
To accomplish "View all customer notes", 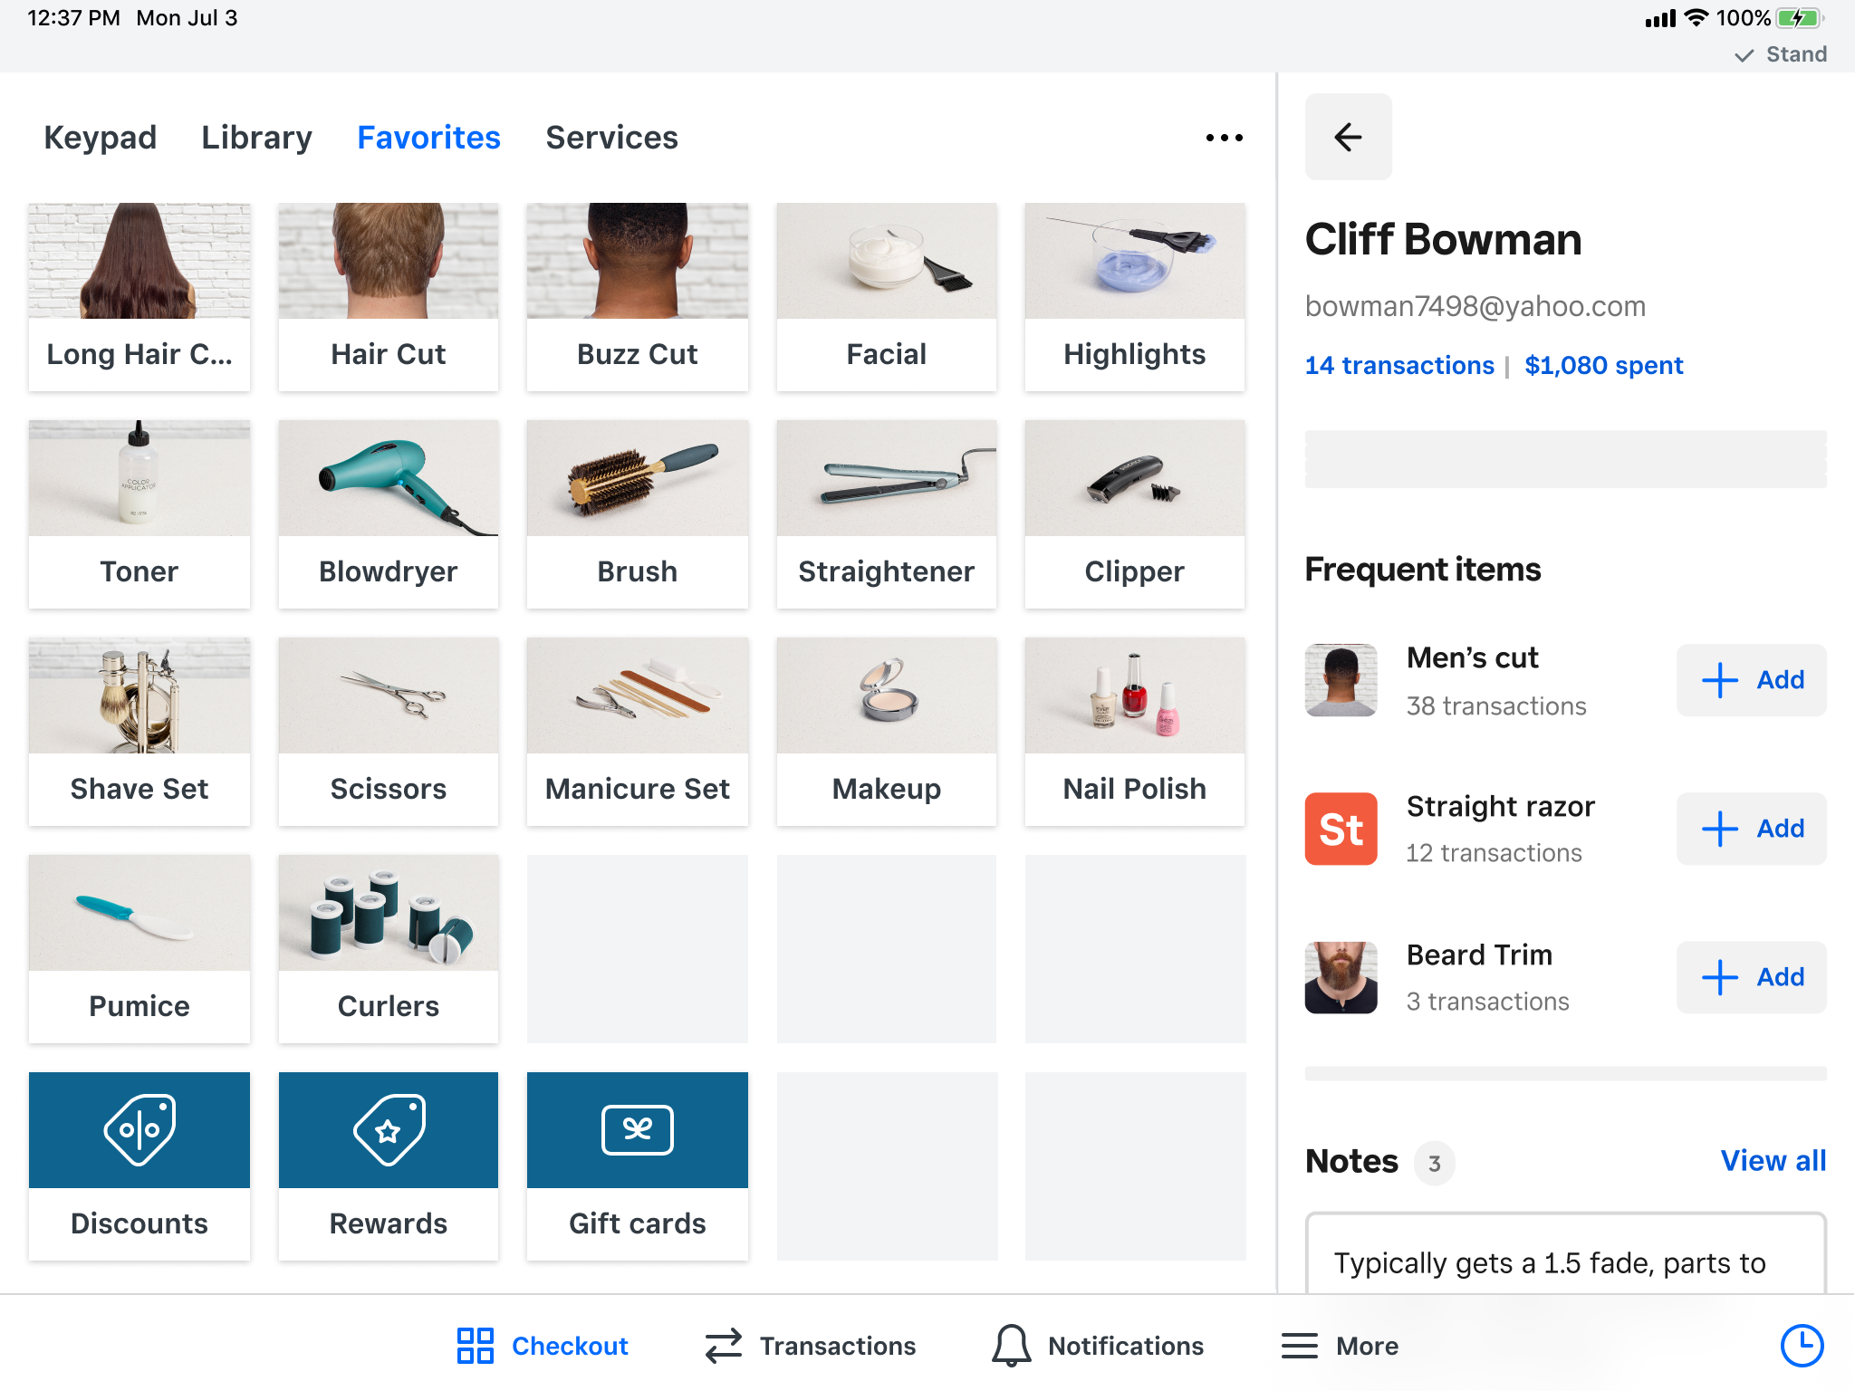I will tap(1773, 1161).
